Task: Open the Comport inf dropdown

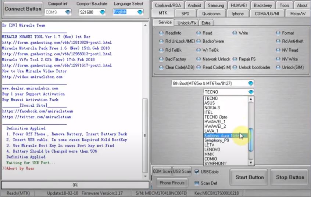Action: [68, 12]
